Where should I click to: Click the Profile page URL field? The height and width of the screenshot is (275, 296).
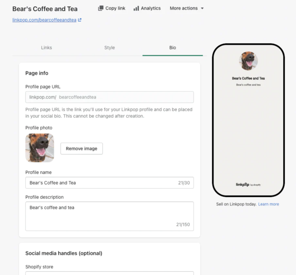click(x=109, y=97)
